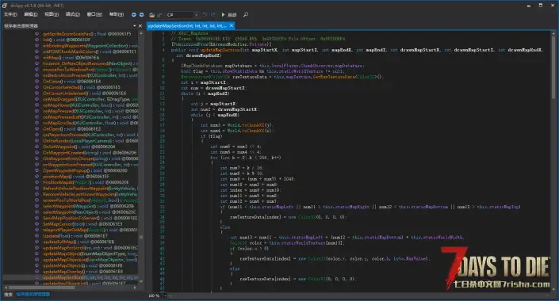Click the assembly tree scroll right arrow
This screenshot has height=301, width=559.
[135, 288]
